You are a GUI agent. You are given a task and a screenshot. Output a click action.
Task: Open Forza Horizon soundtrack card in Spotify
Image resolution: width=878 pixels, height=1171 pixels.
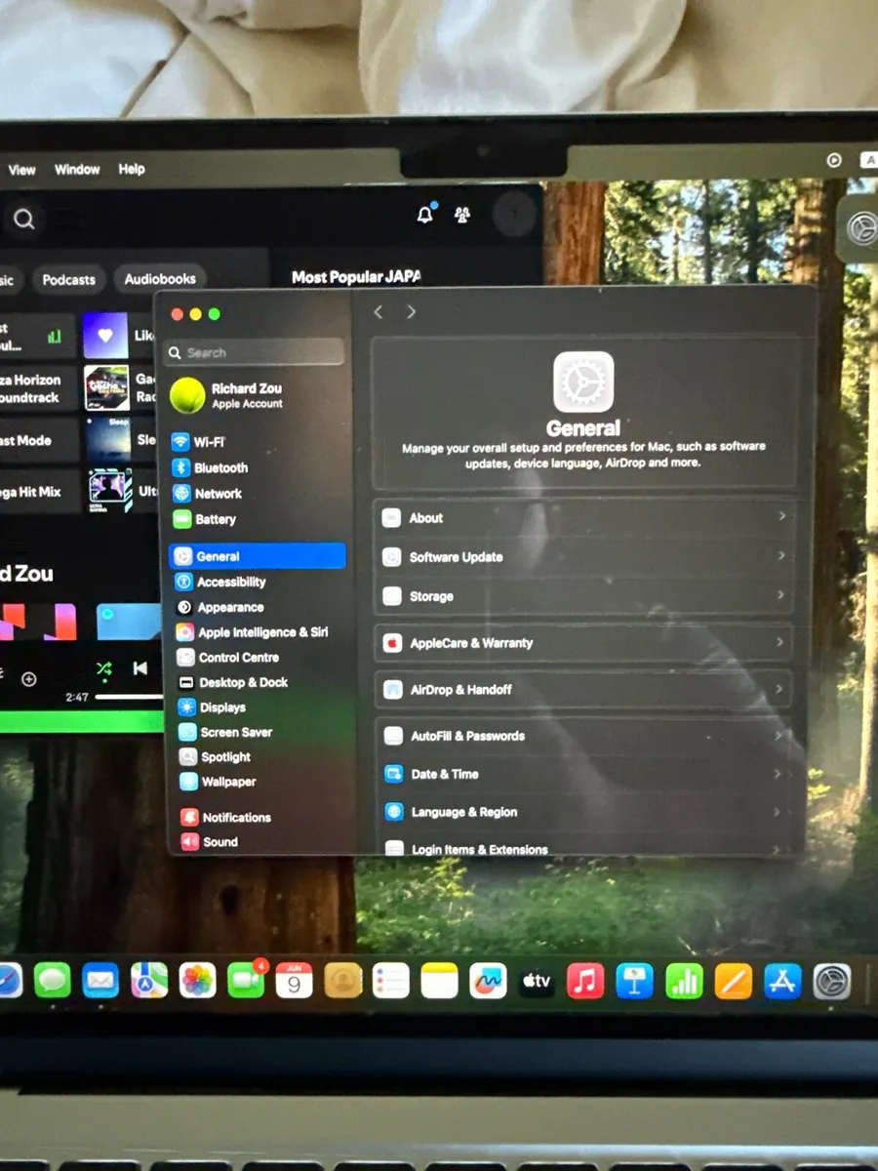pos(39,388)
